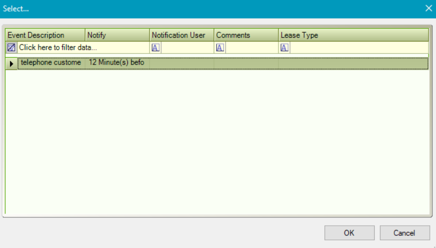436x248 pixels.
Task: Focus the Notification User filter text field
Action: [x=187, y=48]
